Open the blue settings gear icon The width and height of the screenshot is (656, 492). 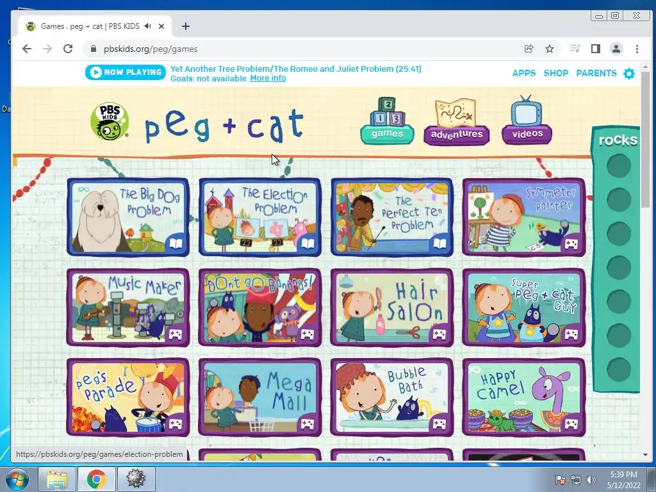click(629, 74)
